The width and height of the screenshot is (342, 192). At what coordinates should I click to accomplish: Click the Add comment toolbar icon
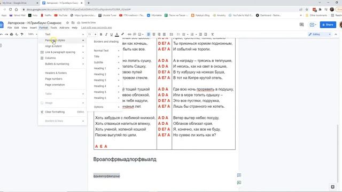(x=135, y=34)
